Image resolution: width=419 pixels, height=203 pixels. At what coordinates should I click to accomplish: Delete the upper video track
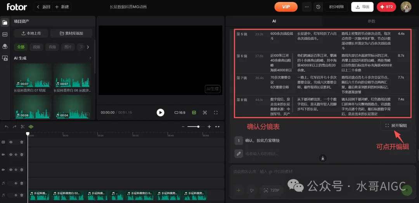tap(22, 155)
